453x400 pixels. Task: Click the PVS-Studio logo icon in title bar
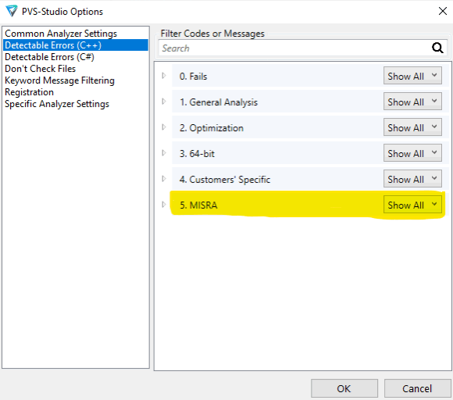tap(12, 11)
